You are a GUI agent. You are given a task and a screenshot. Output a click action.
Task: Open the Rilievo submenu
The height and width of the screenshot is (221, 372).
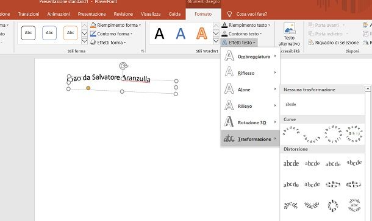point(250,106)
